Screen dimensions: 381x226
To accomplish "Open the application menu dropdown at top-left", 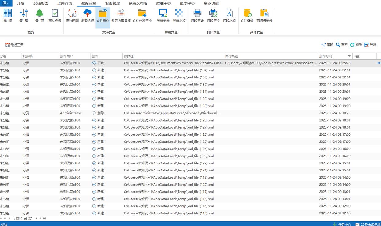I will pos(6,3).
